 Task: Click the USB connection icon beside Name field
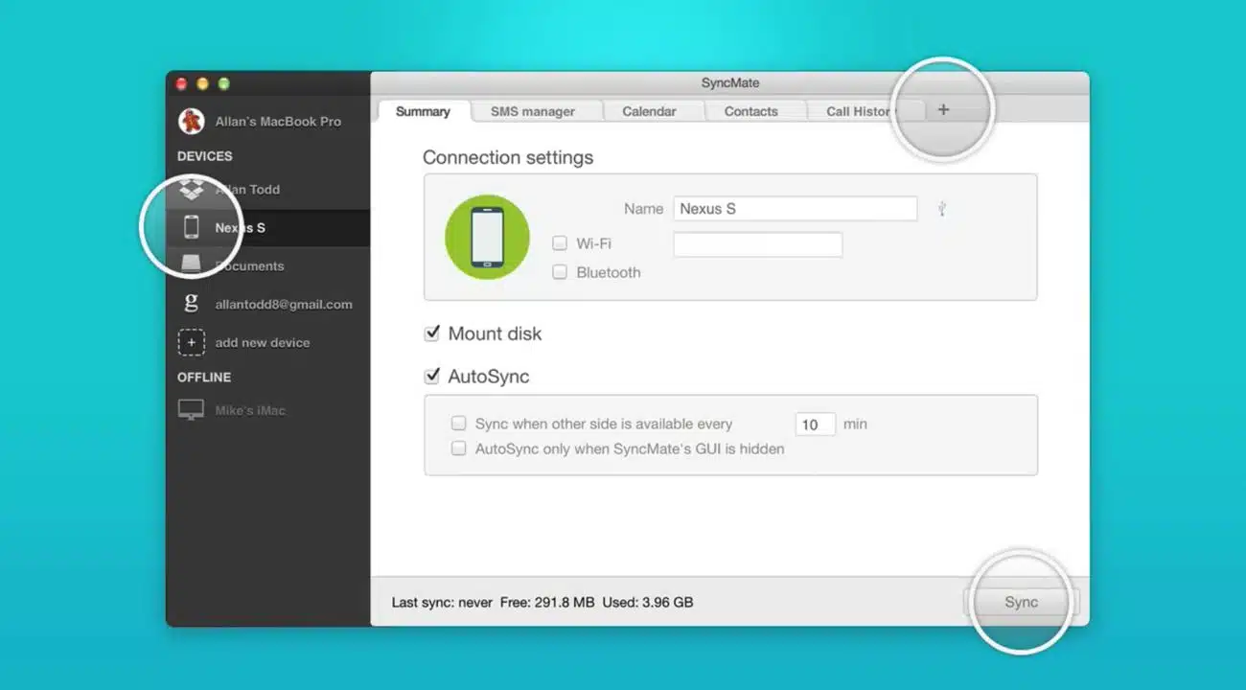942,209
